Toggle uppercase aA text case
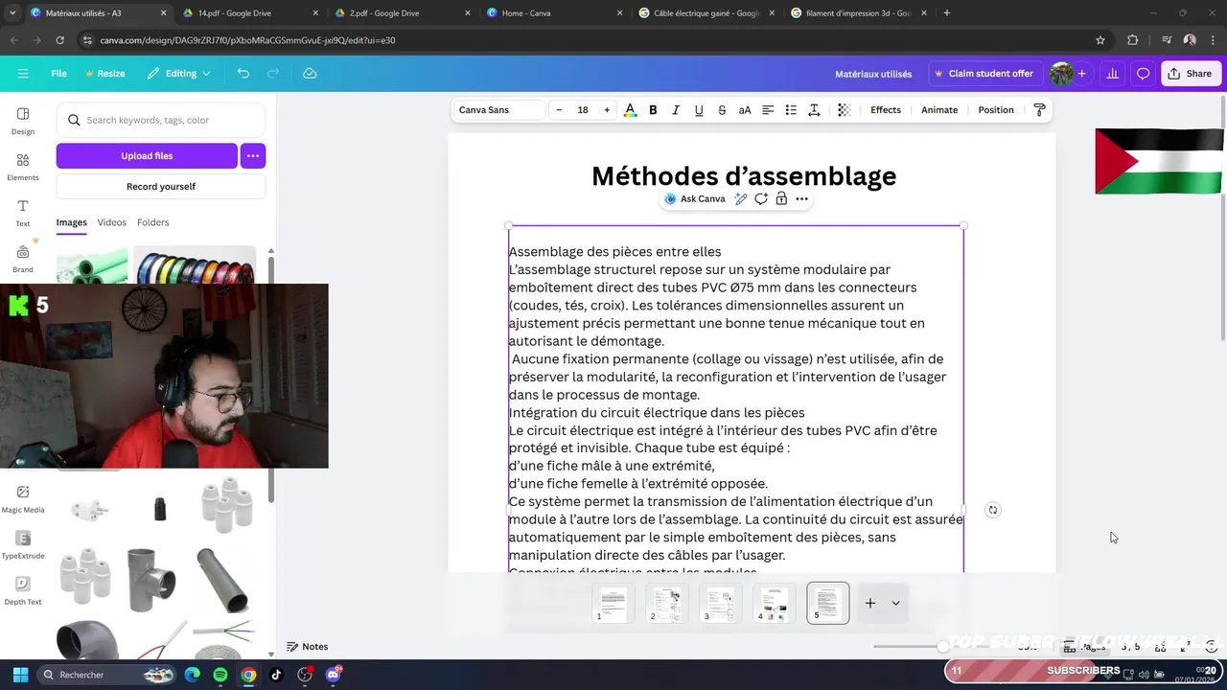This screenshot has width=1227, height=690. click(x=745, y=110)
